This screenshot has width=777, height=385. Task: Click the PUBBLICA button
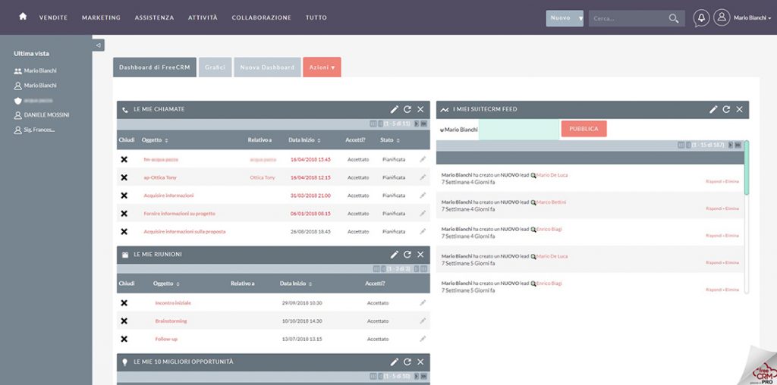pyautogui.click(x=584, y=129)
